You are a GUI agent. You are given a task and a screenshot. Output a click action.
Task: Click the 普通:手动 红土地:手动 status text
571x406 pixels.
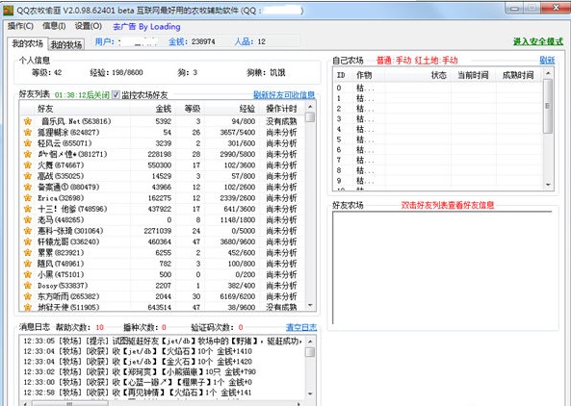click(417, 61)
